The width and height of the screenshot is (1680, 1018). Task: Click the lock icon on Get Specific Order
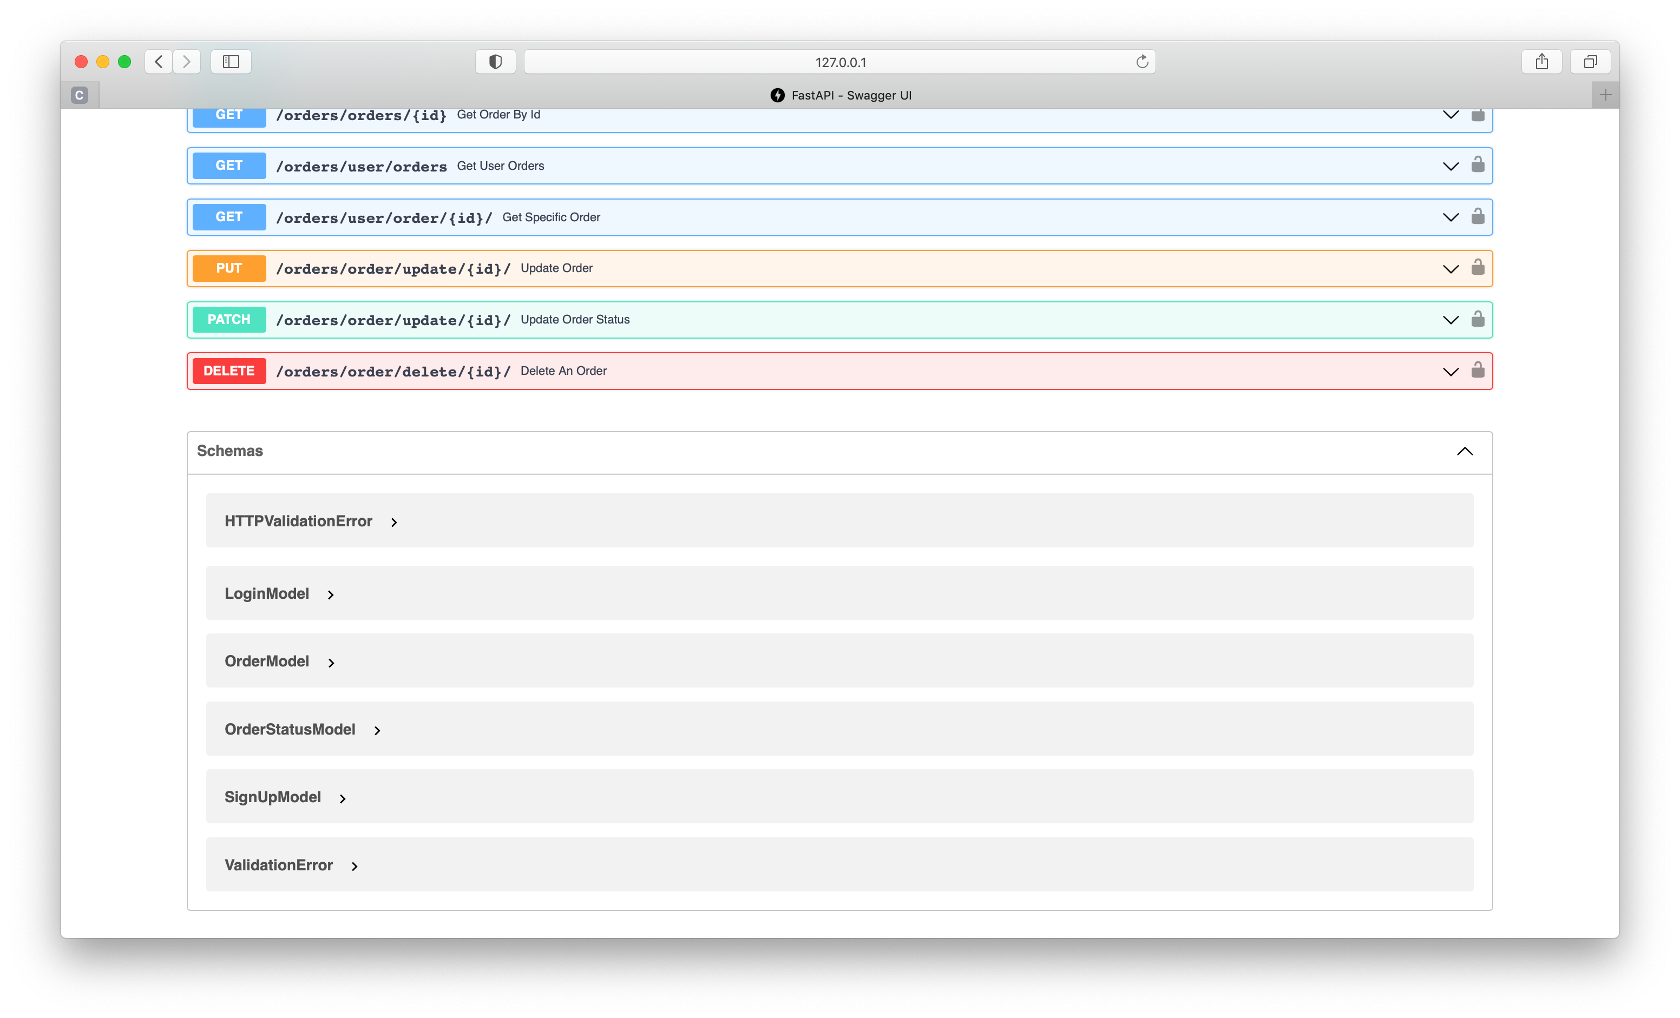[x=1478, y=217]
